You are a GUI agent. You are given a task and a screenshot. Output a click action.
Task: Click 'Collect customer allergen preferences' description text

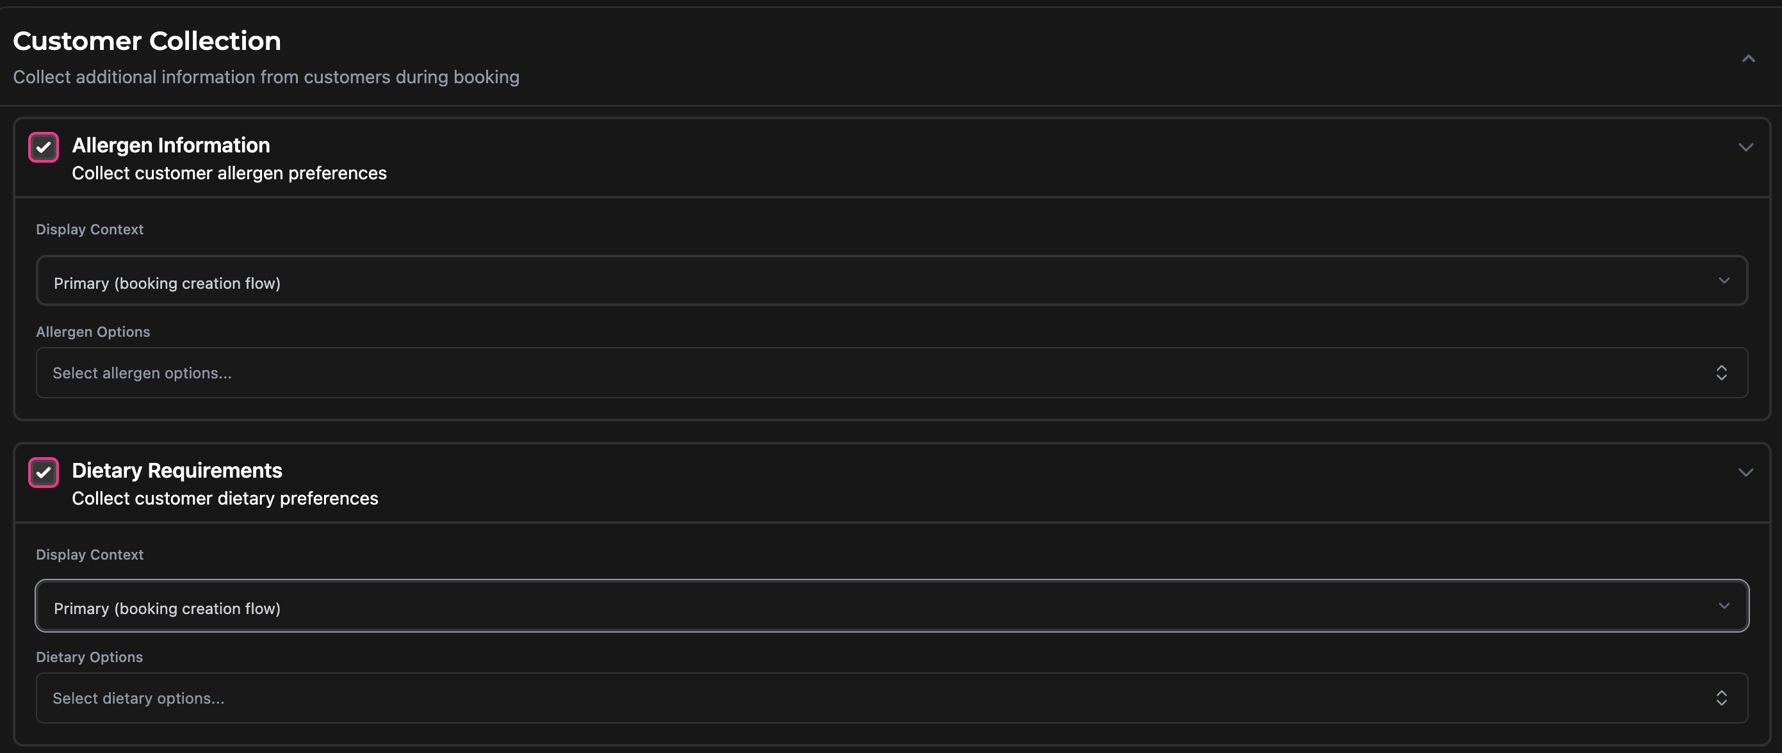(x=229, y=174)
